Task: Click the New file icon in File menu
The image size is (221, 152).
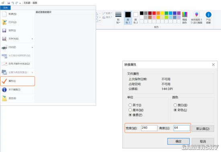Action: click(4, 14)
